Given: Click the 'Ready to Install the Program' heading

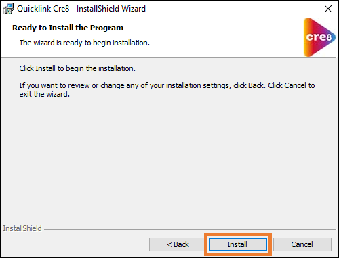Looking at the screenshot, I should tap(68, 28).
